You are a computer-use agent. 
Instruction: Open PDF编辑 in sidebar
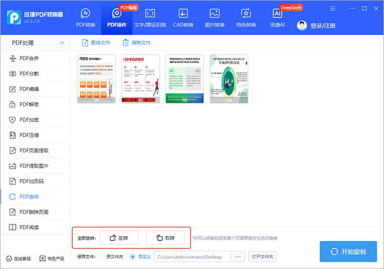click(x=35, y=89)
